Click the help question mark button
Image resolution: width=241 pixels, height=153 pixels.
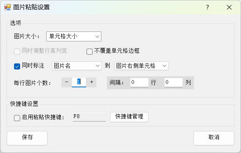tap(208, 7)
